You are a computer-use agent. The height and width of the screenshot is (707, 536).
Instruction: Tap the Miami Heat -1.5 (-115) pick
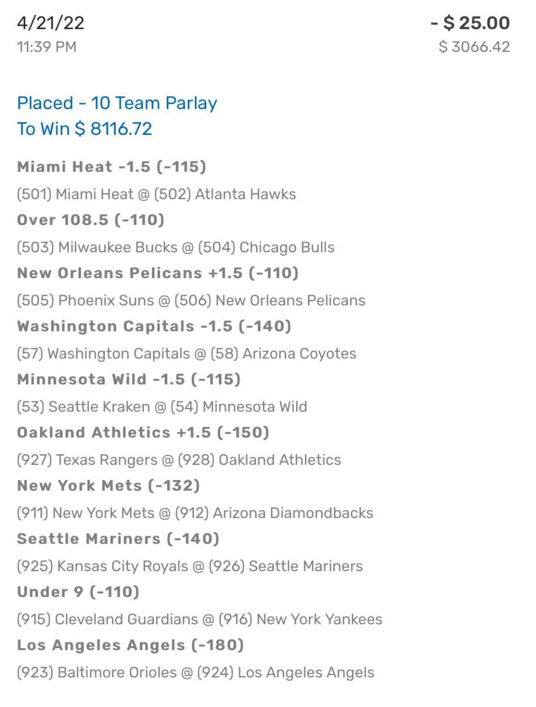pos(112,167)
